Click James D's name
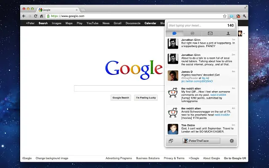 (x=187, y=72)
